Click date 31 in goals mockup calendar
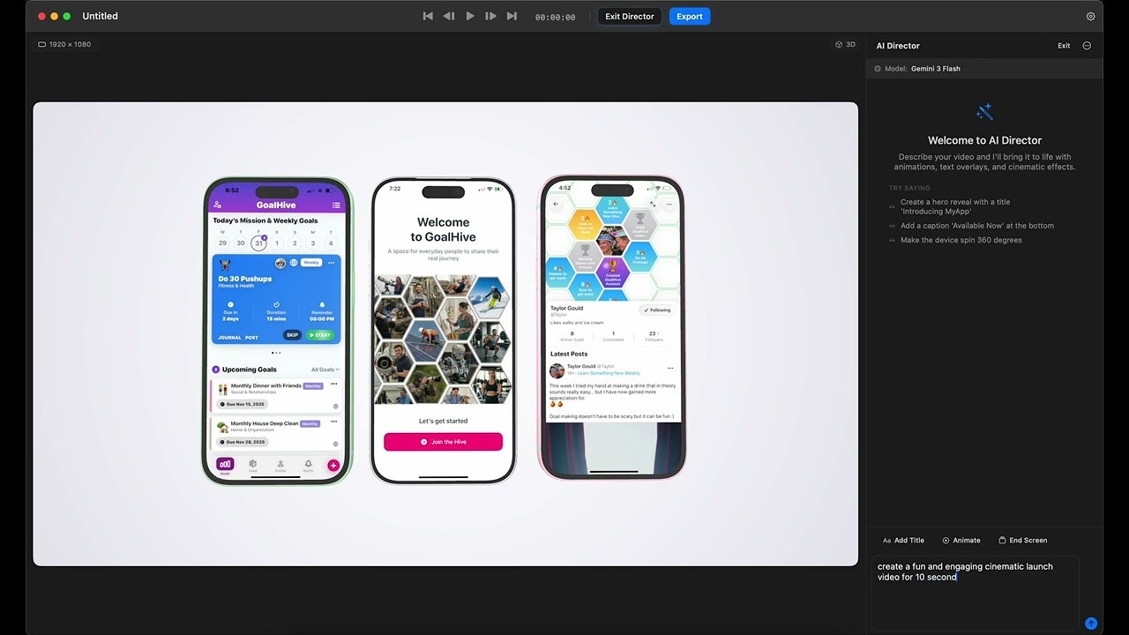 258,243
